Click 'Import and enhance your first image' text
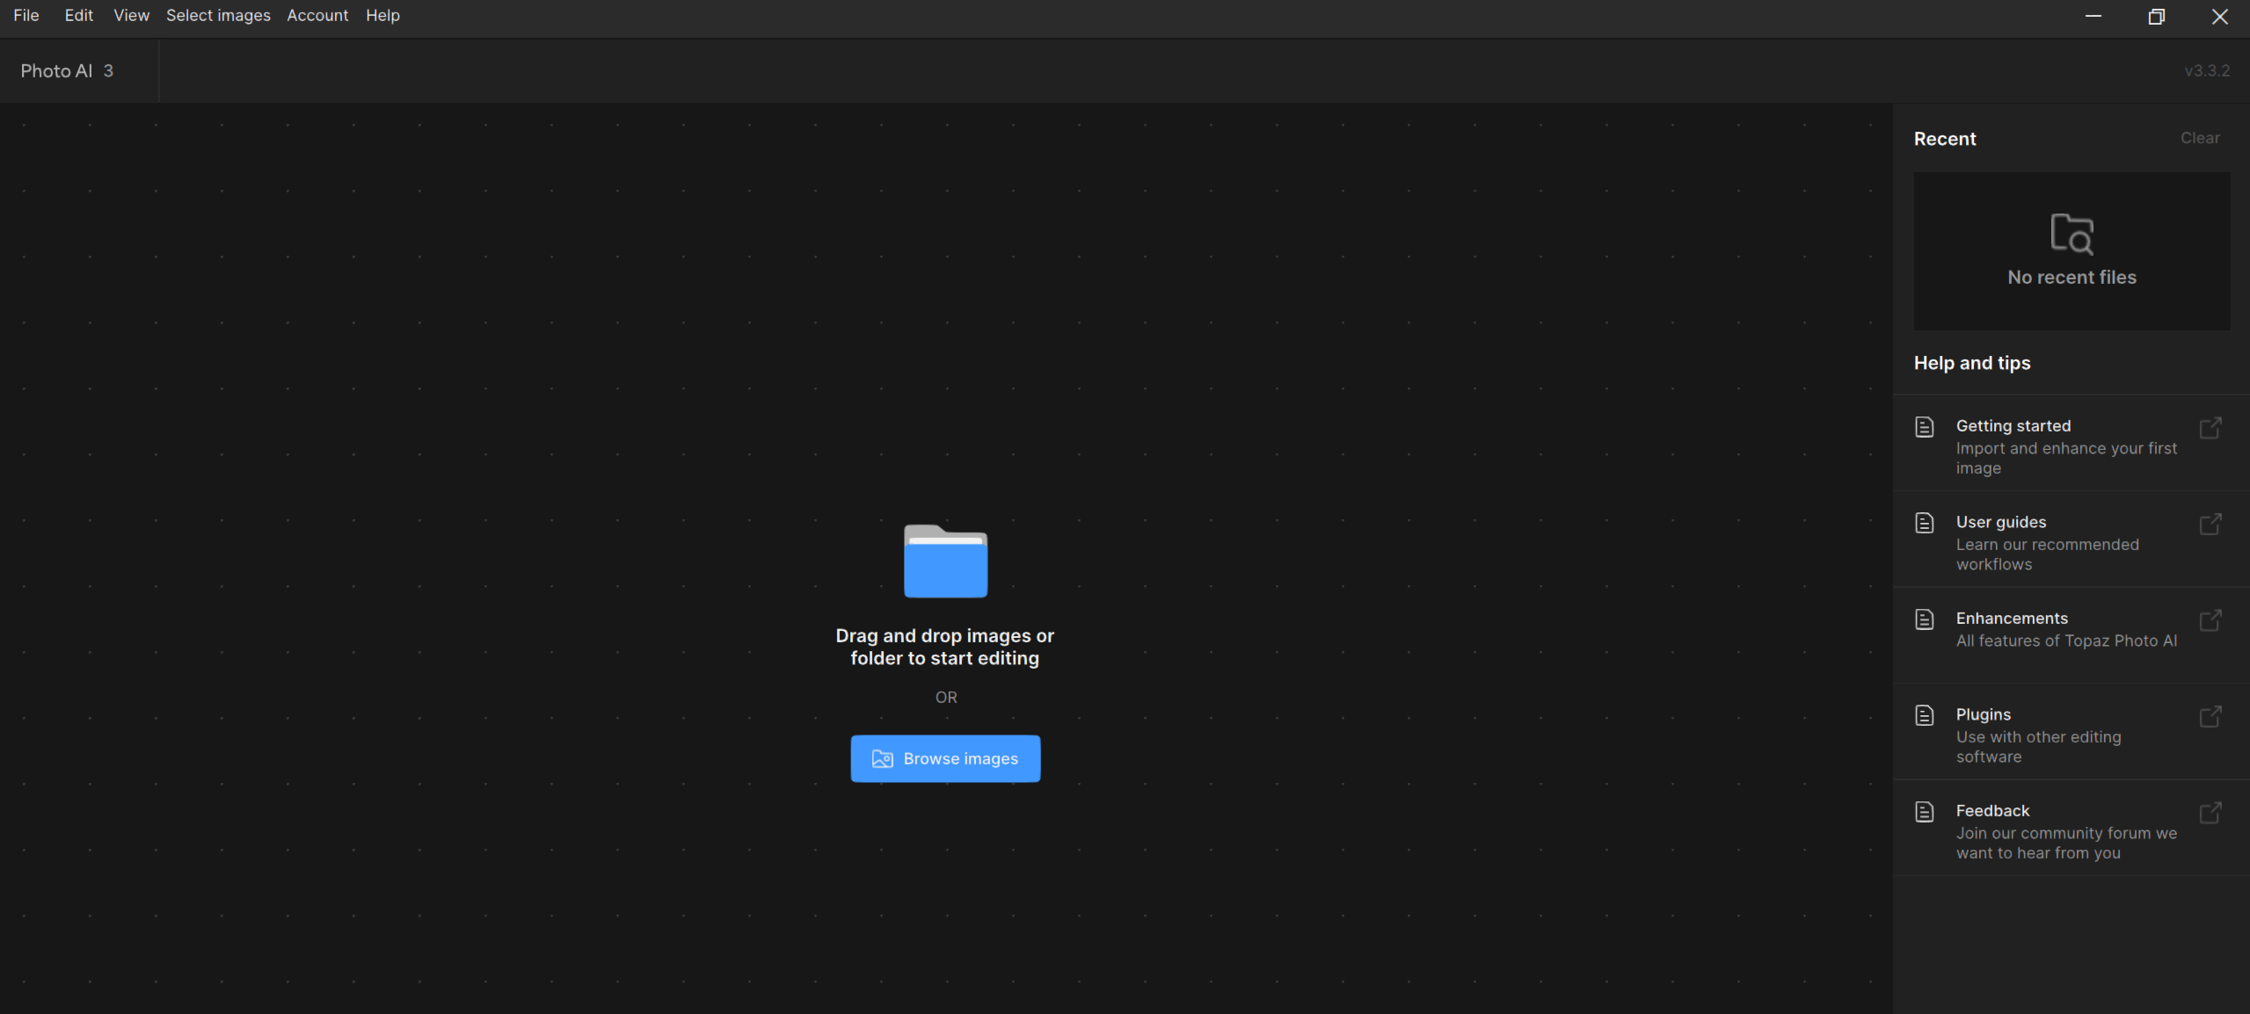The width and height of the screenshot is (2250, 1014). coord(2066,458)
